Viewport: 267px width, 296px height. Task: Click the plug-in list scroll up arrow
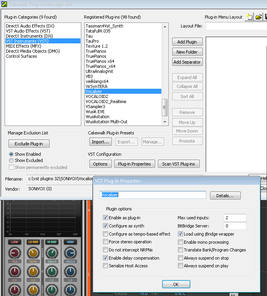pos(165,26)
